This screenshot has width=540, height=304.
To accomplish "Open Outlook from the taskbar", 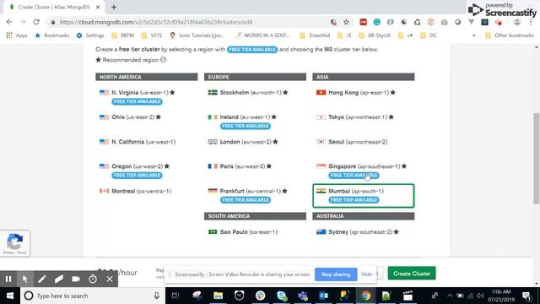I will pos(324,296).
